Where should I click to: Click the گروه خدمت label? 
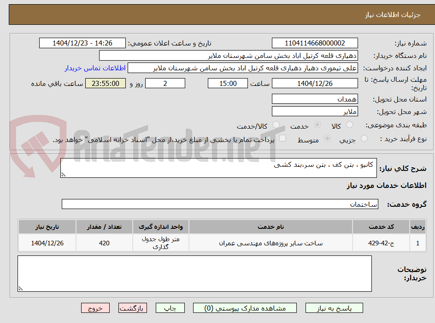407,204
